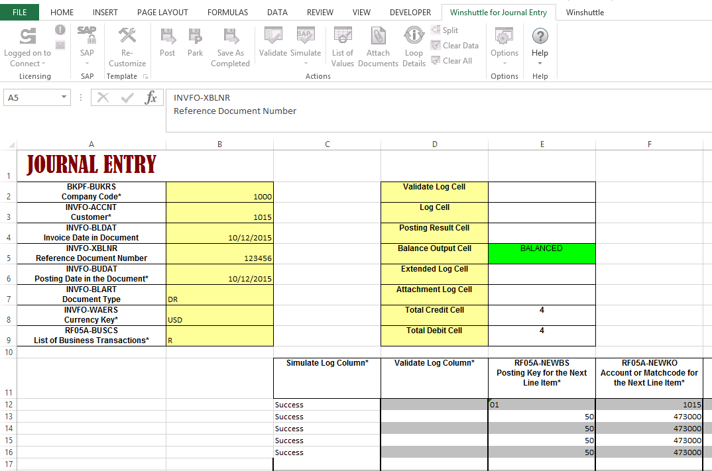This screenshot has height=471, width=712.
Task: Open Loop Details
Action: pos(414,47)
